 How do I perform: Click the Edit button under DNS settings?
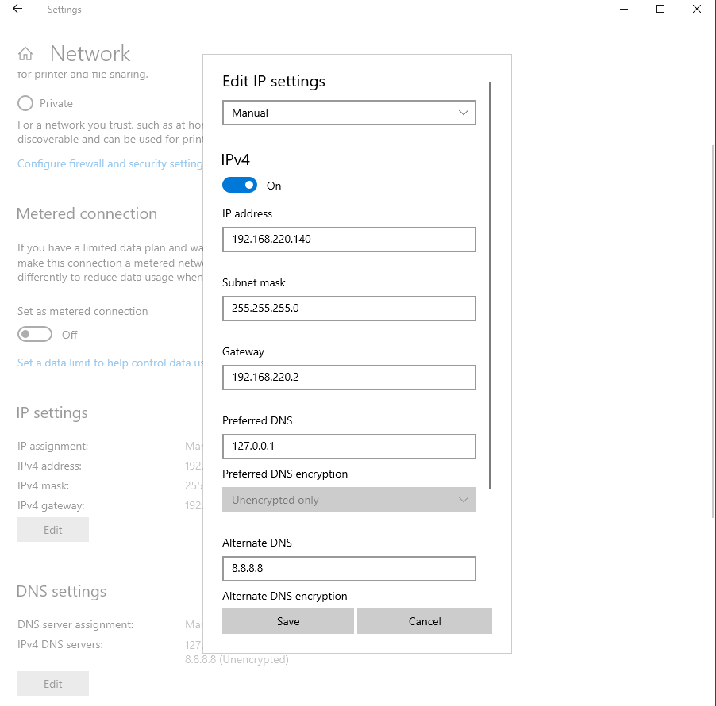53,684
